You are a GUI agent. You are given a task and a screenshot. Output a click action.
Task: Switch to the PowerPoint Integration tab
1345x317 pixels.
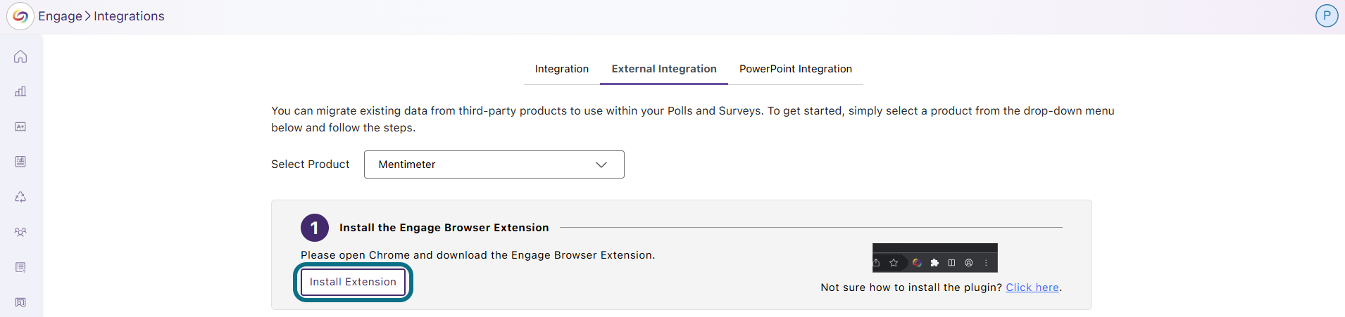point(796,69)
